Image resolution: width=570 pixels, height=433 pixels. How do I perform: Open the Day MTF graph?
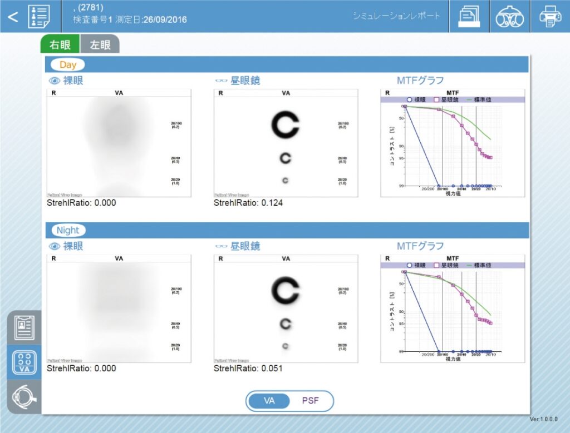(x=453, y=143)
